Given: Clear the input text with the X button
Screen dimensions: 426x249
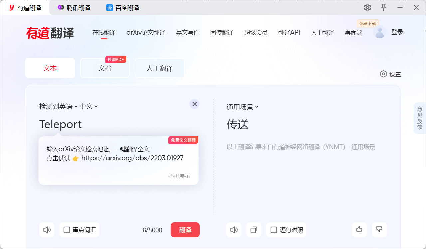Looking at the screenshot, I should pyautogui.click(x=194, y=104).
